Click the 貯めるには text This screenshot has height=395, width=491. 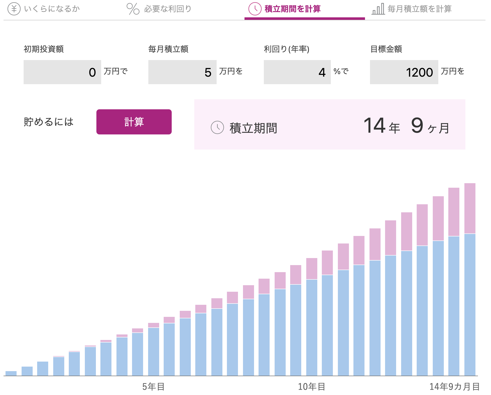(x=49, y=122)
